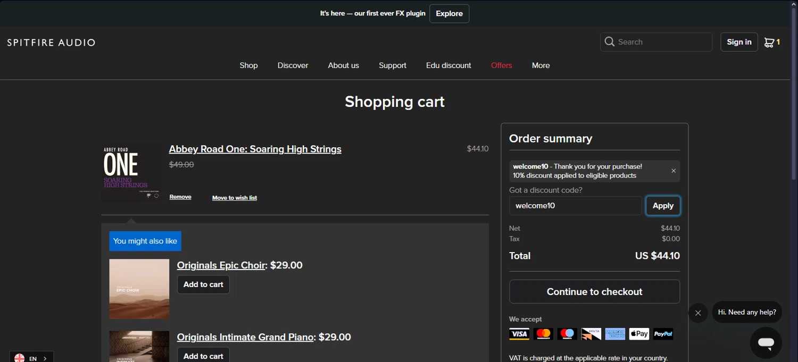
Task: Click the Visa payment icon
Action: click(x=519, y=334)
